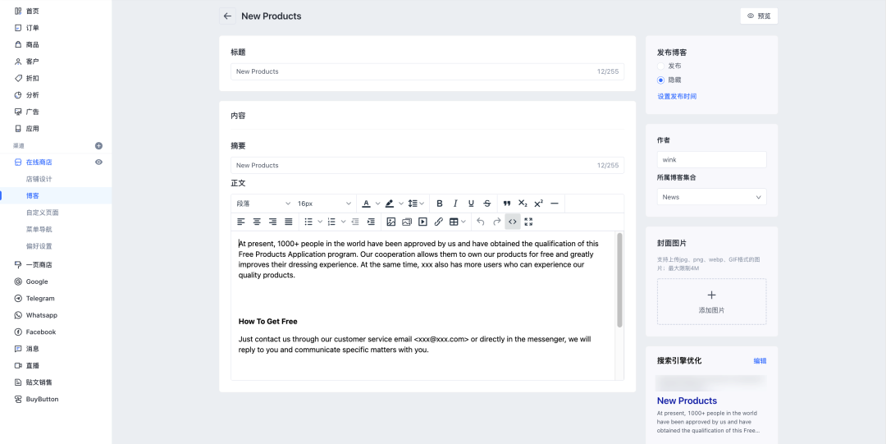The image size is (886, 444).
Task: Open the text color picker
Action: [367, 204]
